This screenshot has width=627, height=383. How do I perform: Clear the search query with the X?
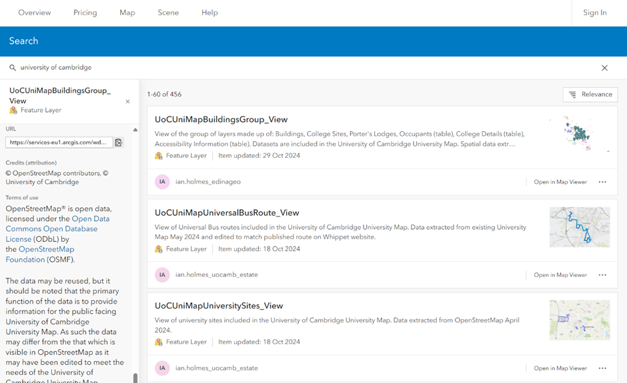pos(604,68)
